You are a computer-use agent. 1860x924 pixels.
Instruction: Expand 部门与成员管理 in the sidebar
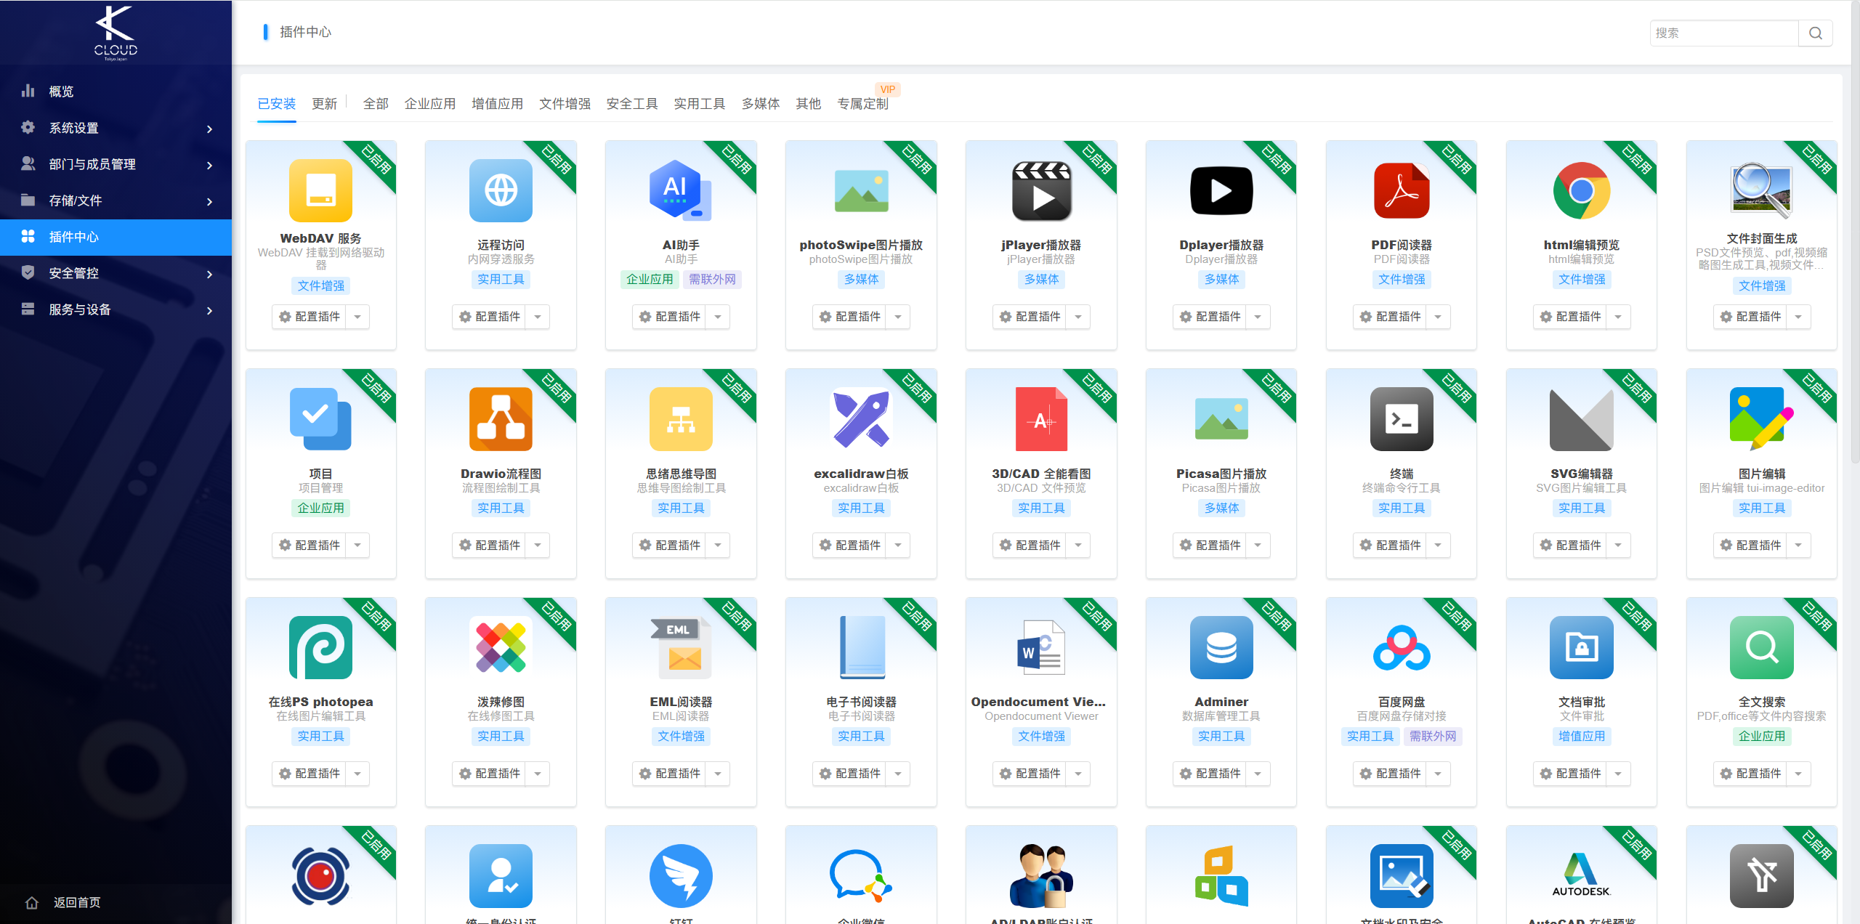click(x=116, y=164)
